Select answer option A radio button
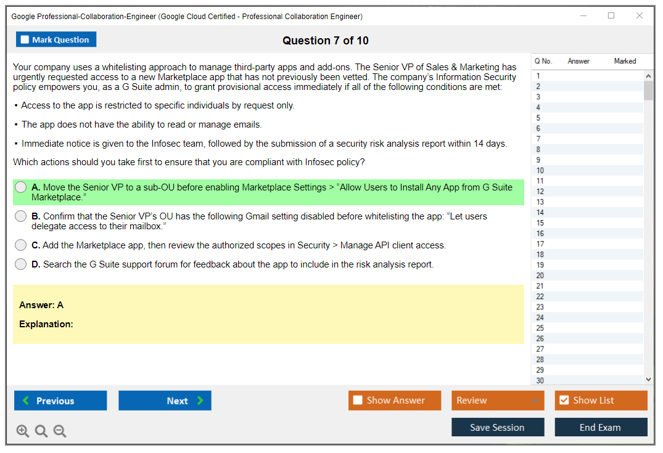This screenshot has height=453, width=663. tap(21, 187)
